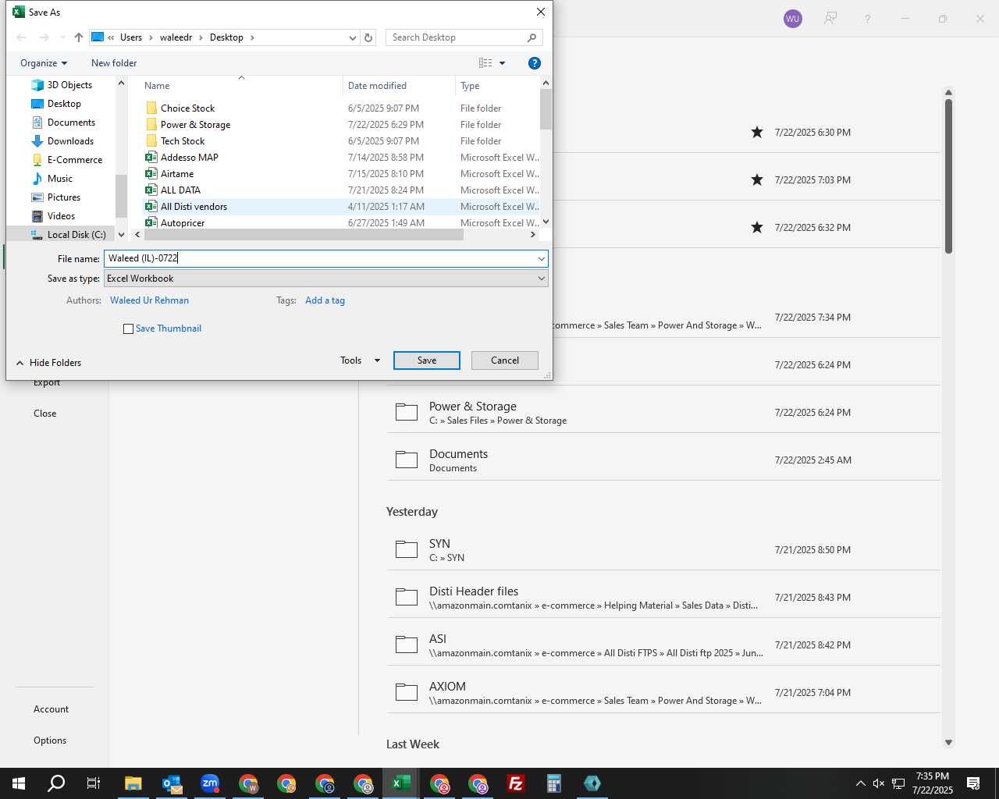
Task: Tick the Save Thumbnail checkbox
Action: (x=129, y=329)
